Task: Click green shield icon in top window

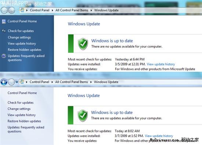Action: 83,44
